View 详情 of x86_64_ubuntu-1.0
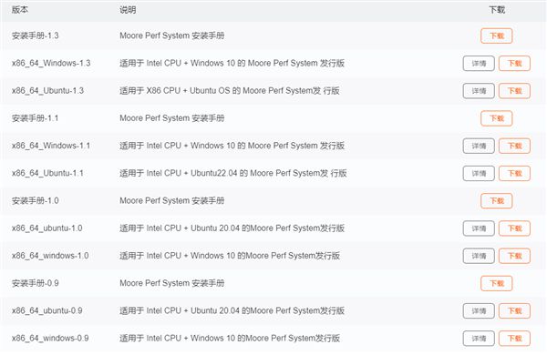The height and width of the screenshot is (355, 547). coord(479,228)
